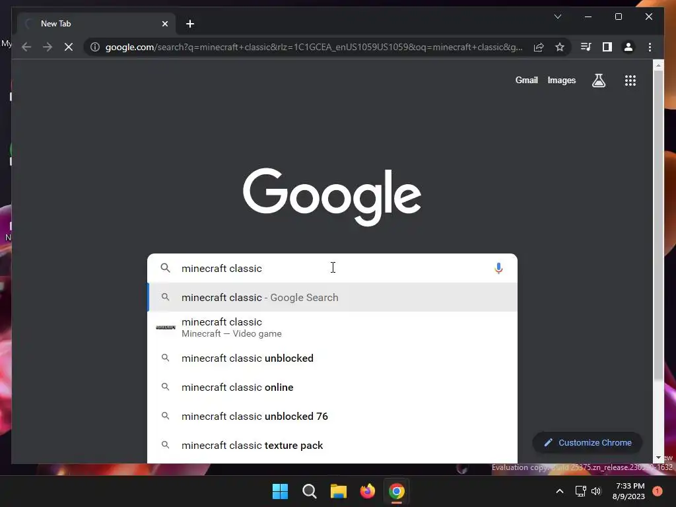The height and width of the screenshot is (507, 676).
Task: Open the notification badge in system tray
Action: 657,491
